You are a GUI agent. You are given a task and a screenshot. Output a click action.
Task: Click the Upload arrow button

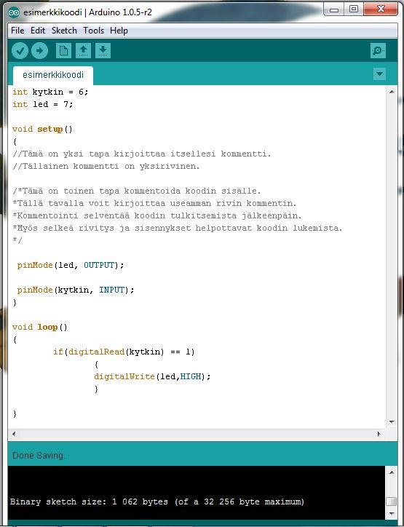[x=39, y=51]
